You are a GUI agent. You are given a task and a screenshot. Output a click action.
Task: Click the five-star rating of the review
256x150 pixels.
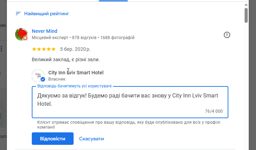click(44, 49)
